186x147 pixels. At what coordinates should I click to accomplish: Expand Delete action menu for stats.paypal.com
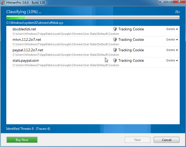pyautogui.click(x=172, y=60)
